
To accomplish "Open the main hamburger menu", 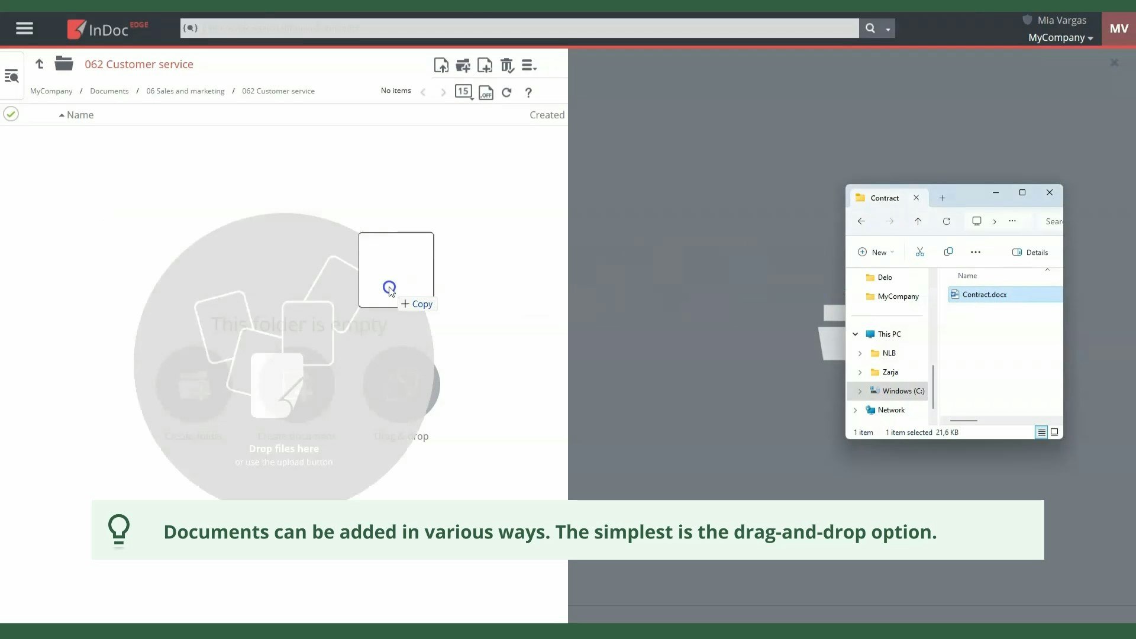I will pyautogui.click(x=24, y=28).
